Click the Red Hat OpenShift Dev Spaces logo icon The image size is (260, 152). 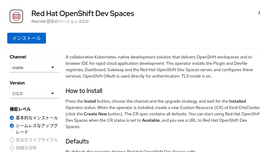click(16, 16)
